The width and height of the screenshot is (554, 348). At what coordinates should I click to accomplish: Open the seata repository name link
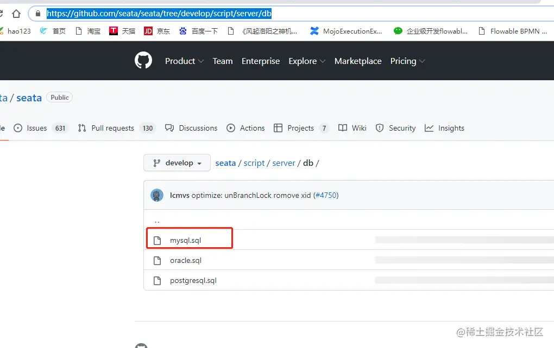tap(29, 98)
